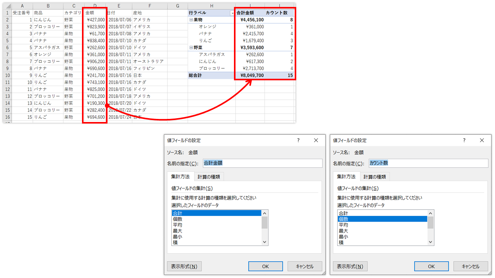Image resolution: width=495 pixels, height=278 pixels.
Task: Choose 平均 in the 合計金額 dialog list
Action: [217, 225]
